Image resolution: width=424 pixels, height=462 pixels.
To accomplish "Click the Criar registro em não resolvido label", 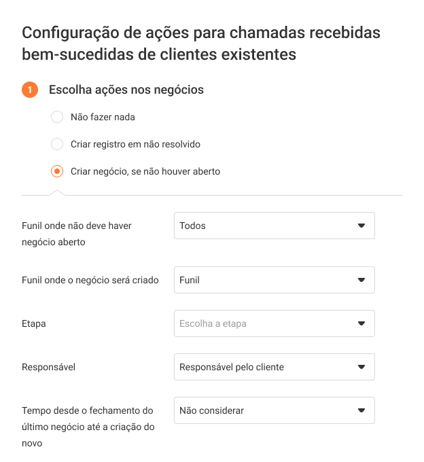I will pos(135,144).
